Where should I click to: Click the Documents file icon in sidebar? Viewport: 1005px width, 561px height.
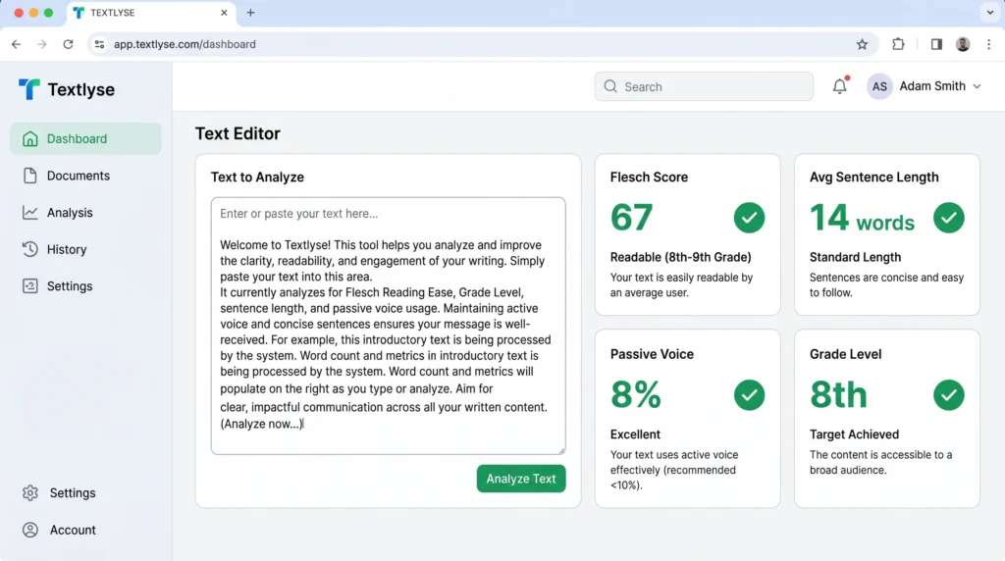coord(30,176)
